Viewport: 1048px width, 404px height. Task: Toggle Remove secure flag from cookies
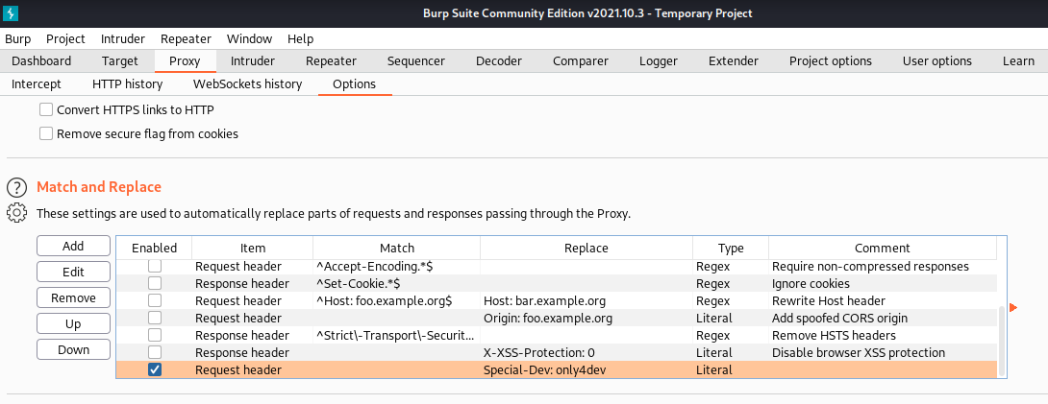46,134
